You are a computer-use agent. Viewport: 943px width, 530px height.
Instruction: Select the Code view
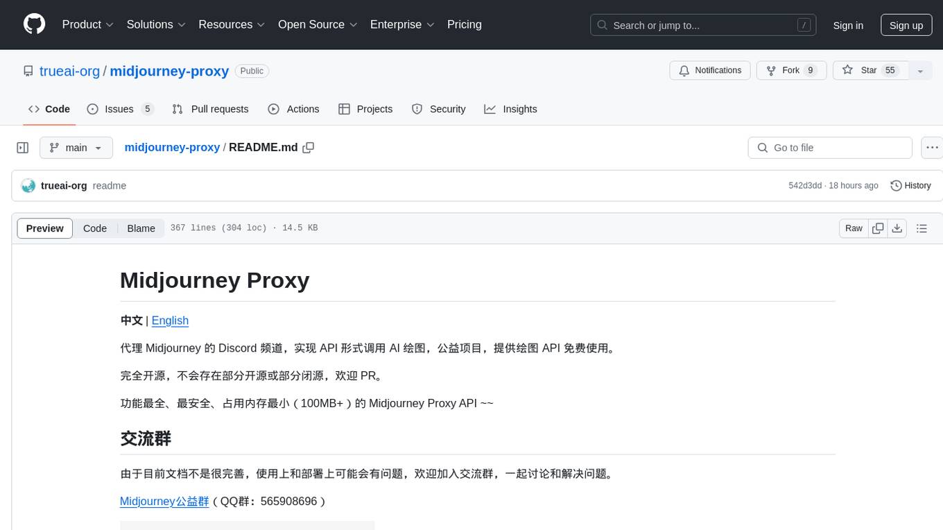coord(95,228)
